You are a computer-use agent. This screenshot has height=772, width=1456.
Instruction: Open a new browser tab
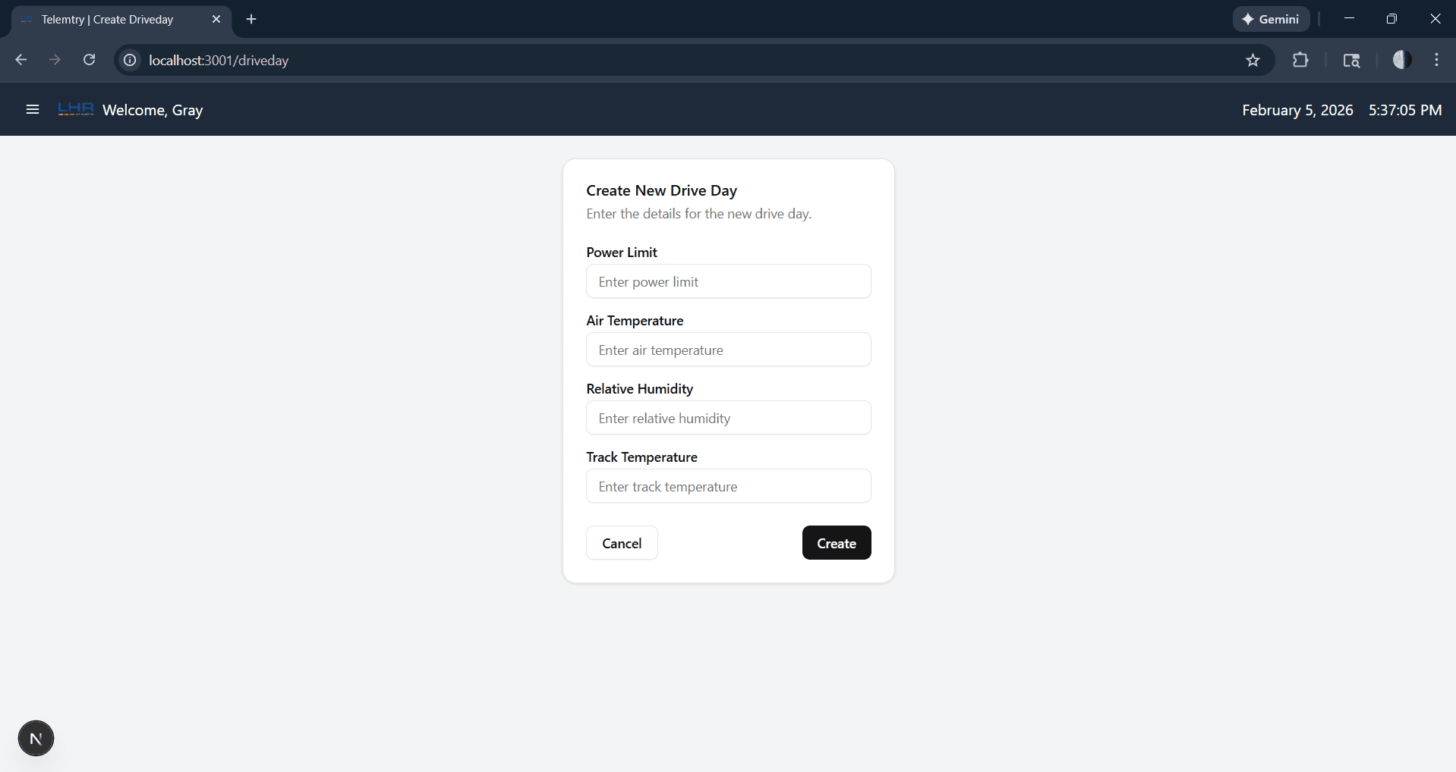point(251,20)
